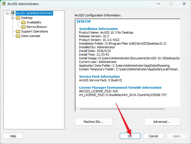Viewport: 191px width, 144px height.
Task: Click the 'Install Time: 21:33:42' line
Action: pos(94,54)
